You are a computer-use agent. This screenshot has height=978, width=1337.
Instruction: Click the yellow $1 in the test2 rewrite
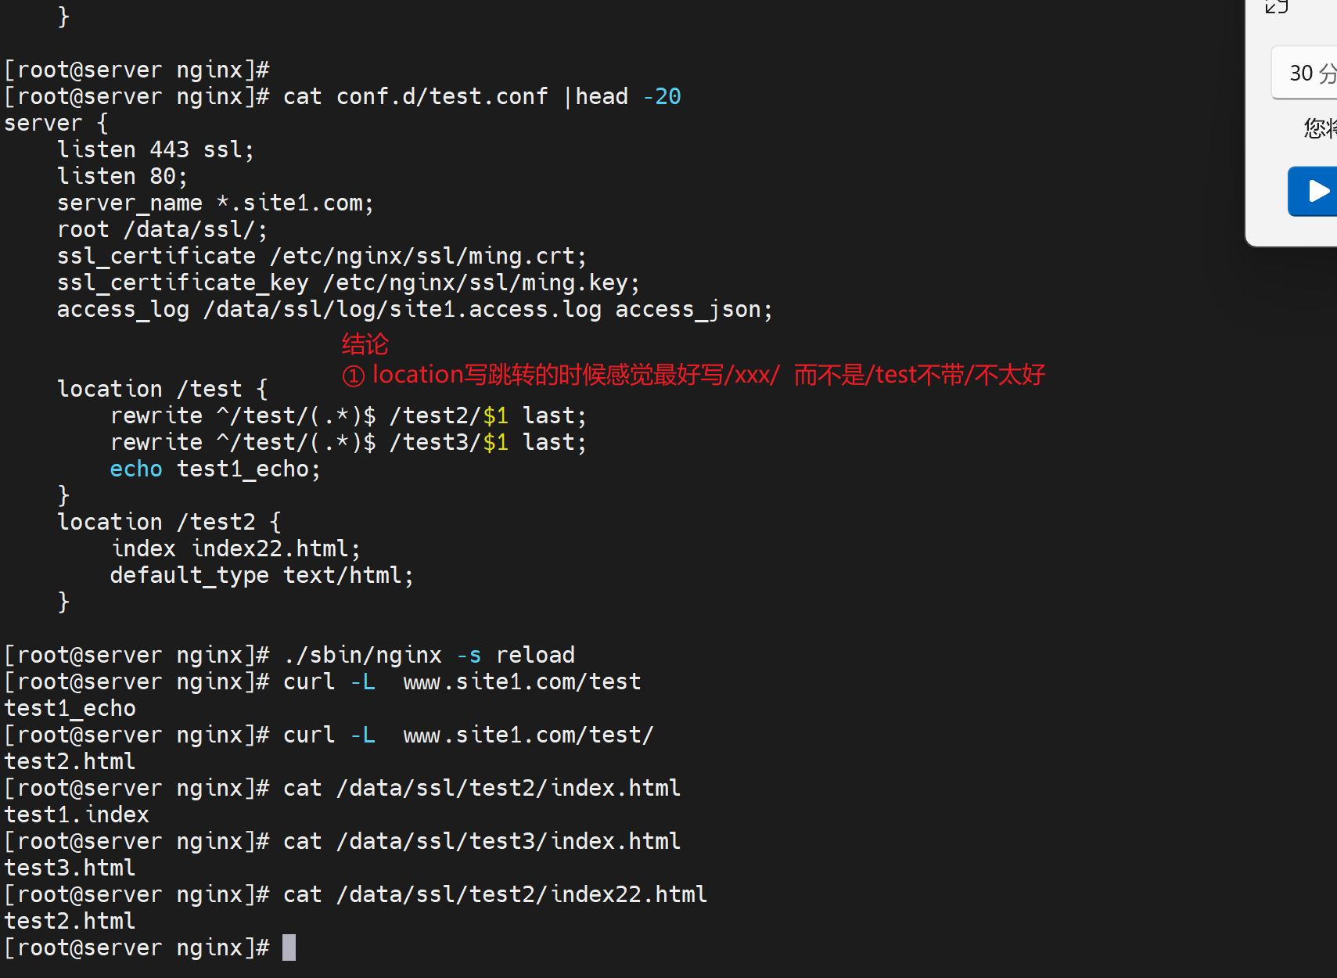click(x=495, y=415)
